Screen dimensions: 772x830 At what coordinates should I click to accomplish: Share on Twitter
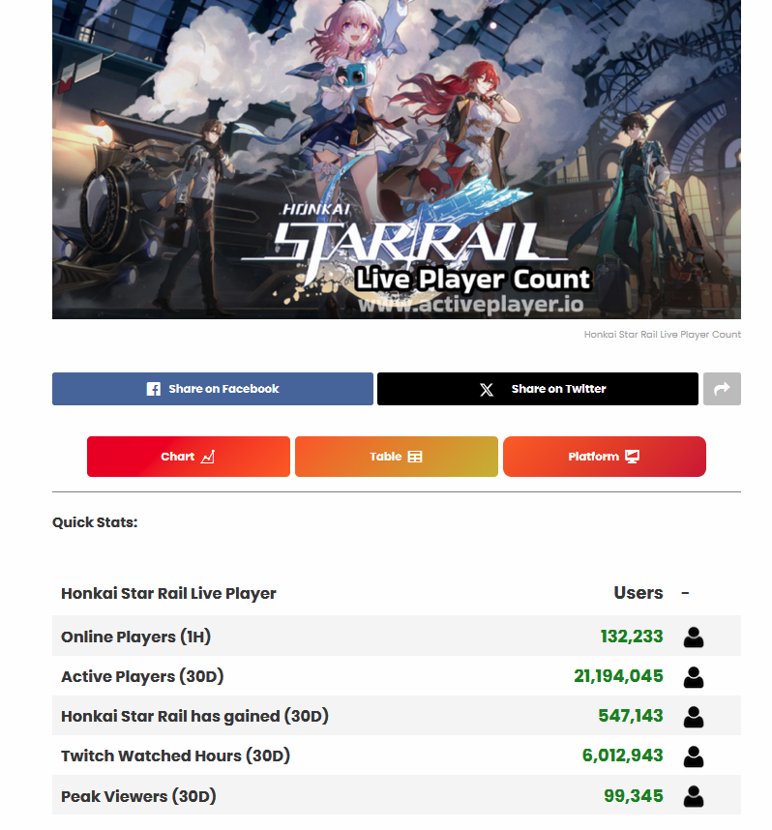(x=538, y=389)
